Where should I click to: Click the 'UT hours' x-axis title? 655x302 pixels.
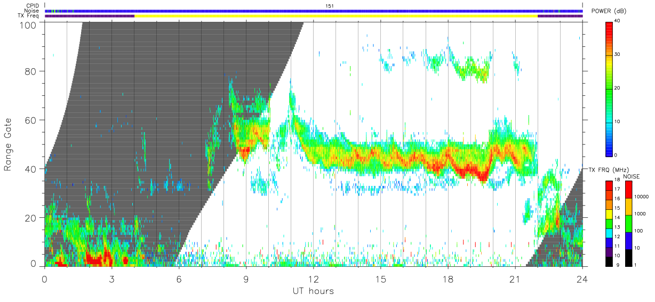(x=313, y=291)
